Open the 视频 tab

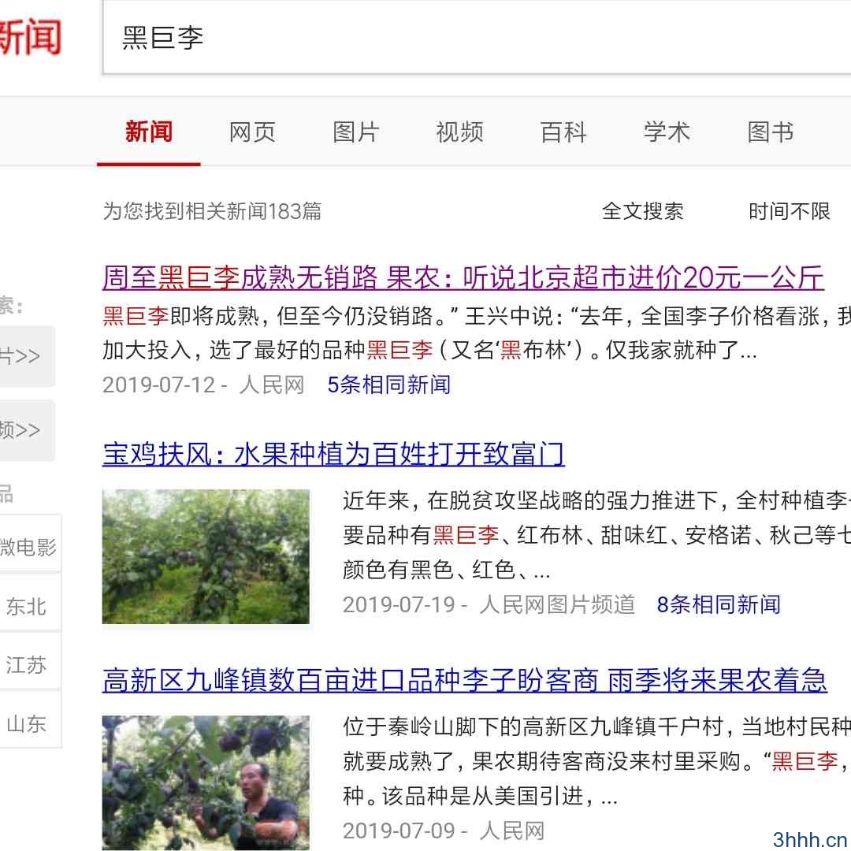pos(459,132)
